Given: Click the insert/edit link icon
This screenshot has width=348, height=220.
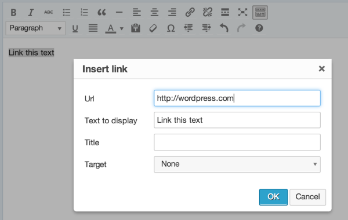Looking at the screenshot, I should pyautogui.click(x=190, y=12).
